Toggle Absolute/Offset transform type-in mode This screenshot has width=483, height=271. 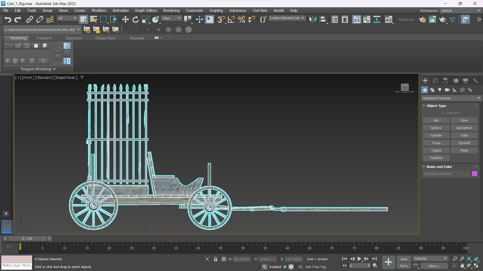(x=224, y=259)
